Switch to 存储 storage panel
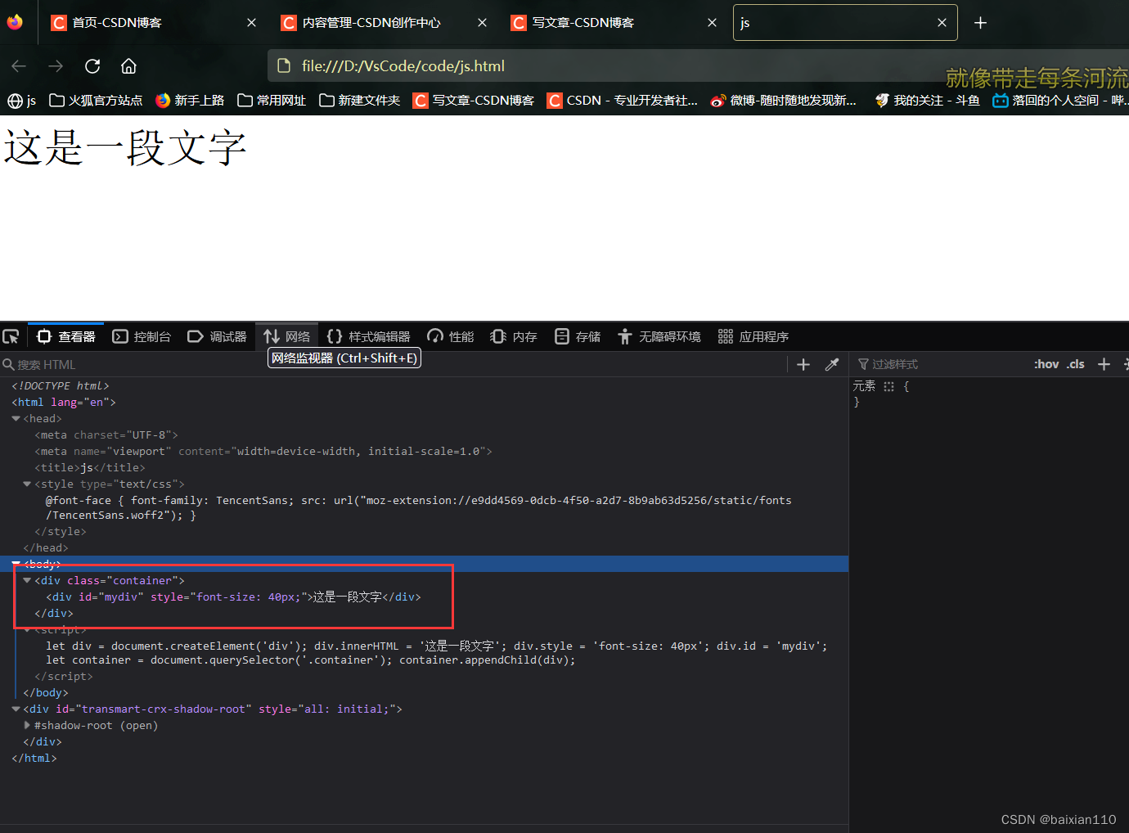 click(x=578, y=336)
